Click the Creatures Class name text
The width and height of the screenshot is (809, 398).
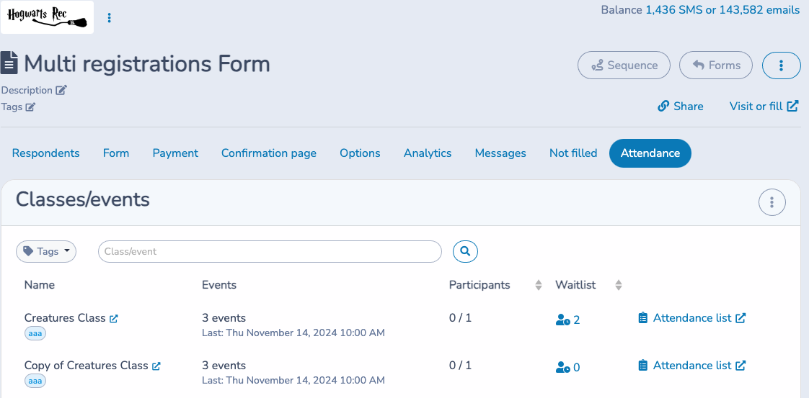[65, 318]
